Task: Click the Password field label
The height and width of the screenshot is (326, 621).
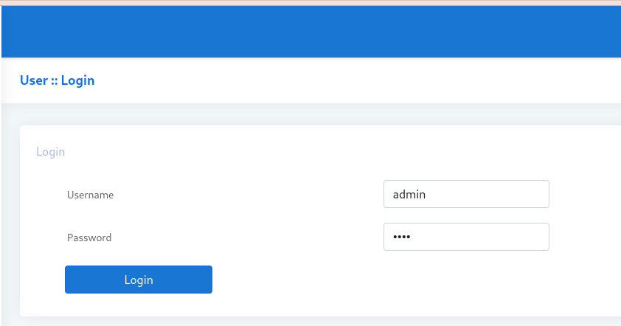Action: (89, 238)
